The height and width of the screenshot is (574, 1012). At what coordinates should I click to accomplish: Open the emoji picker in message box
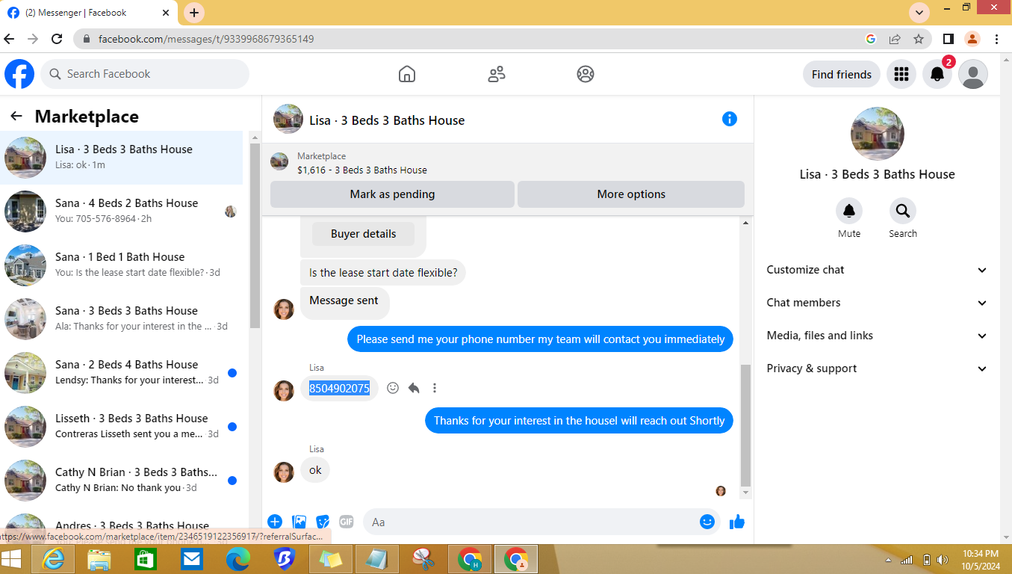click(x=707, y=522)
